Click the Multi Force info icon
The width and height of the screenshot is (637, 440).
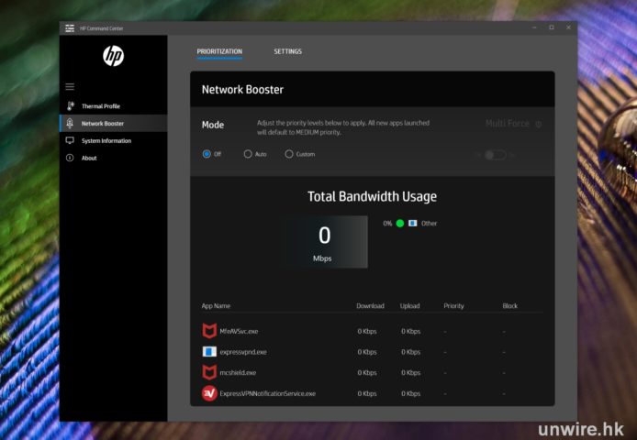point(538,124)
